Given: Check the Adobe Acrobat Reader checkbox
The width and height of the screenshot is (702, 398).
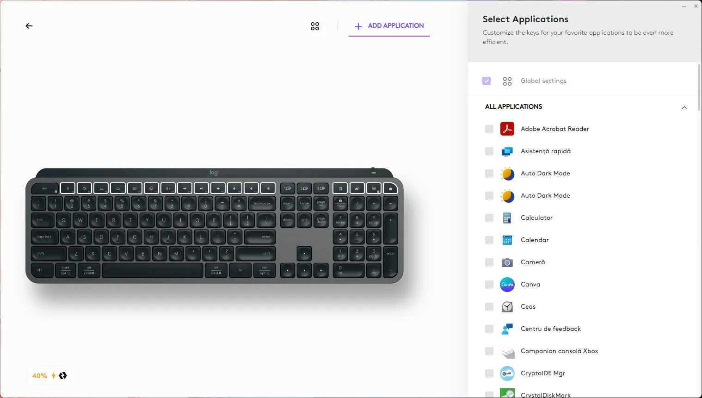Looking at the screenshot, I should (489, 129).
